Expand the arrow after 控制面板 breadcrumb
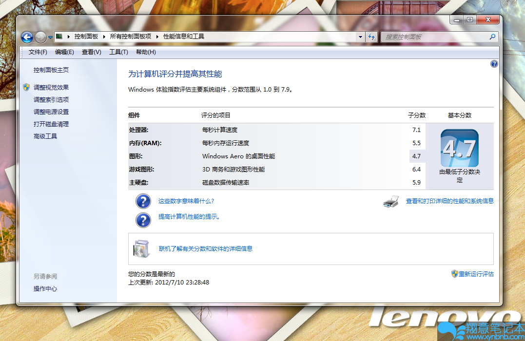 tap(104, 37)
